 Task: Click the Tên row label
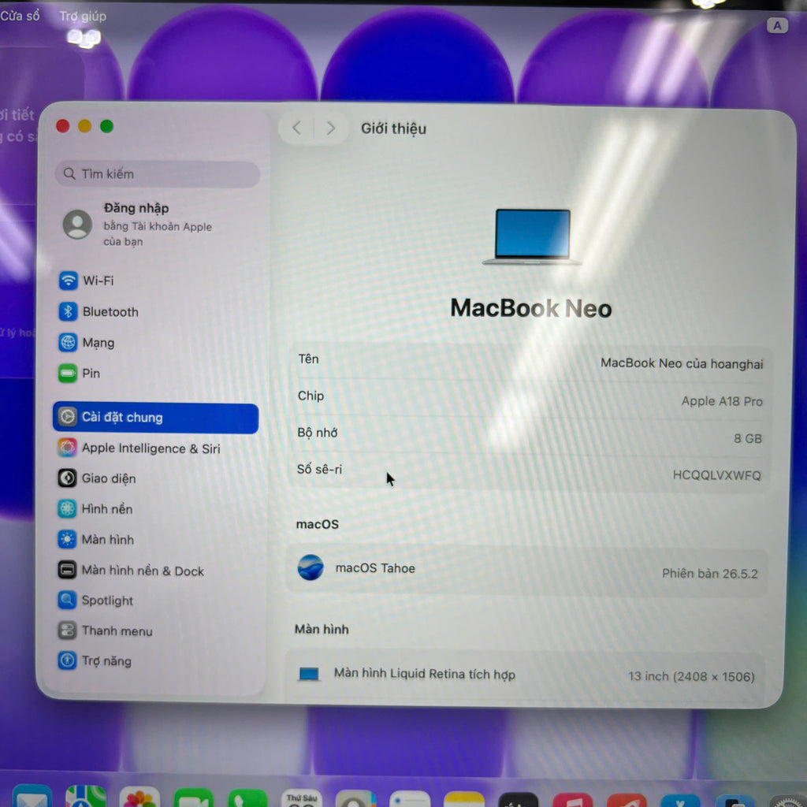308,359
